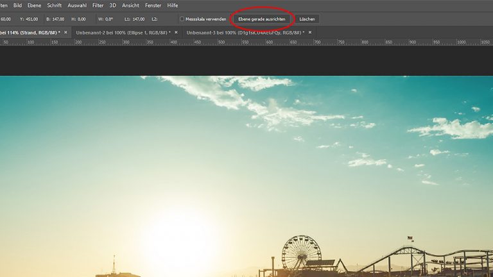The image size is (493, 277).
Task: Enable the Messskala verwenden checkbox
Action: pyautogui.click(x=182, y=19)
